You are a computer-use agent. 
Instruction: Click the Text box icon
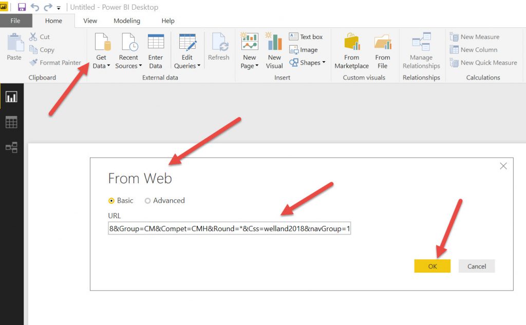click(x=294, y=37)
